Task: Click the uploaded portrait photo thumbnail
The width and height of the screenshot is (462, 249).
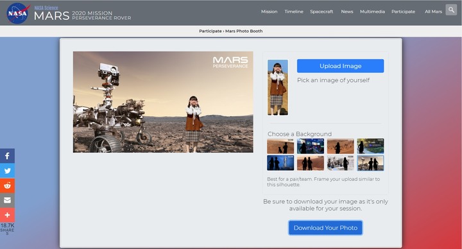Action: (x=278, y=87)
